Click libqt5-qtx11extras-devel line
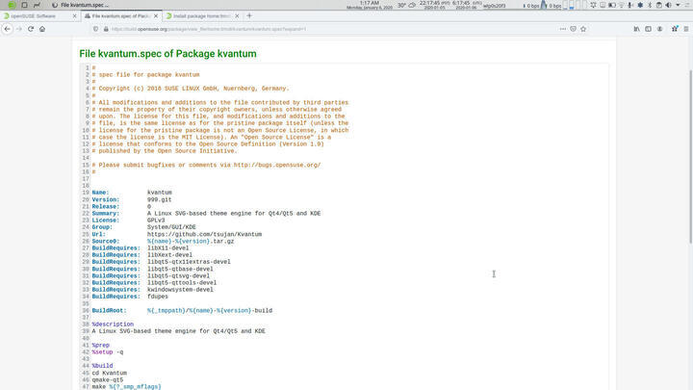The image size is (693, 390). click(x=189, y=262)
